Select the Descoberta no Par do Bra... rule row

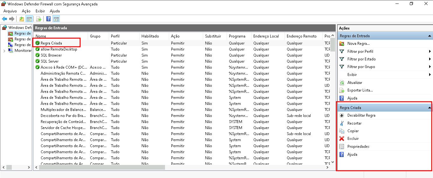pyautogui.click(x=182, y=116)
